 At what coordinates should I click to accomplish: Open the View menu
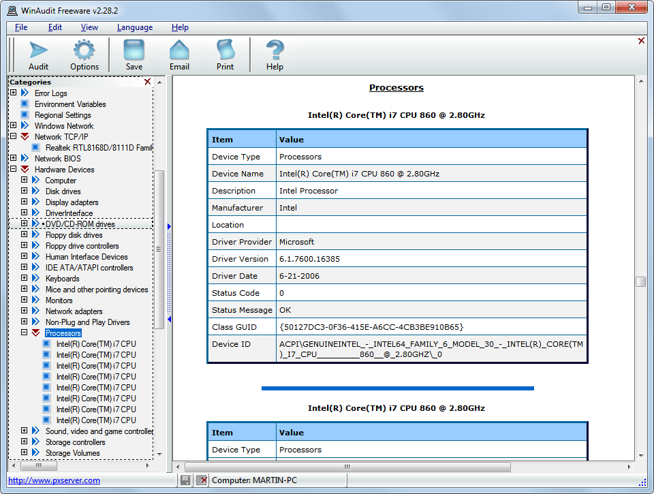click(x=89, y=27)
